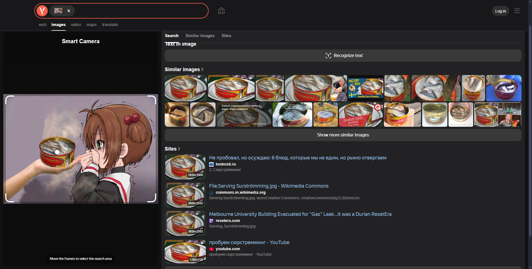Click the white selection point on the can
The height and width of the screenshot is (269, 532).
click(x=57, y=152)
